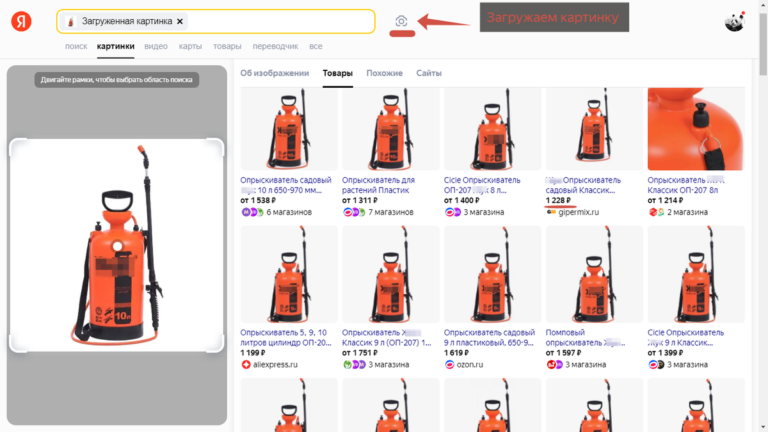Open thumbnail of sprayer priced от 1 399 ₽

(696, 274)
